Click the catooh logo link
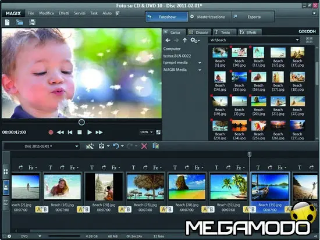The height and width of the screenshot is (240, 320). pos(307,31)
